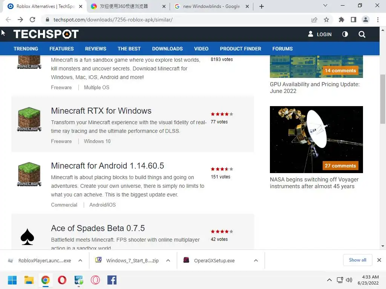The width and height of the screenshot is (386, 289).
Task: Open the TRENDING menu
Action: pos(26,49)
